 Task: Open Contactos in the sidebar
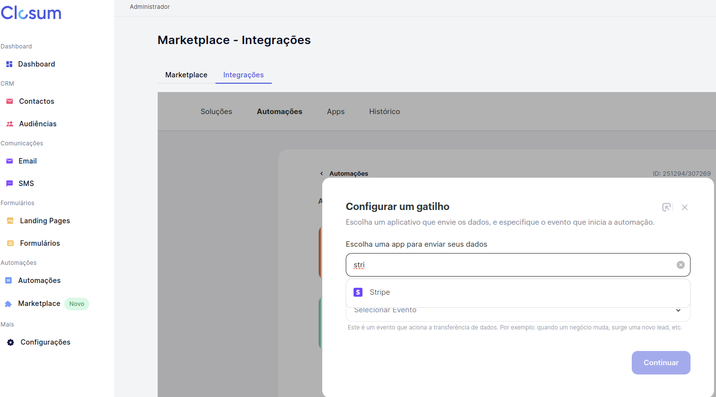(37, 101)
